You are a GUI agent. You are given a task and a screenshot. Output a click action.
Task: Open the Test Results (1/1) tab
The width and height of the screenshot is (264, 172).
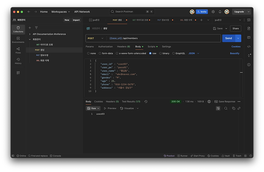click(131, 102)
